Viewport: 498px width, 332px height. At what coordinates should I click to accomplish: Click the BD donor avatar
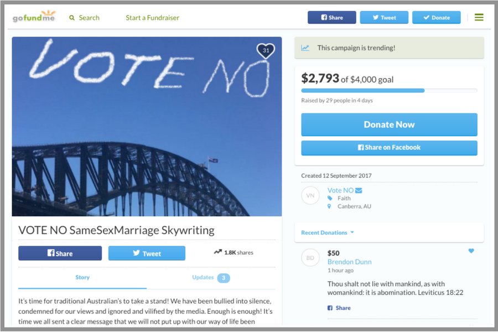point(310,258)
